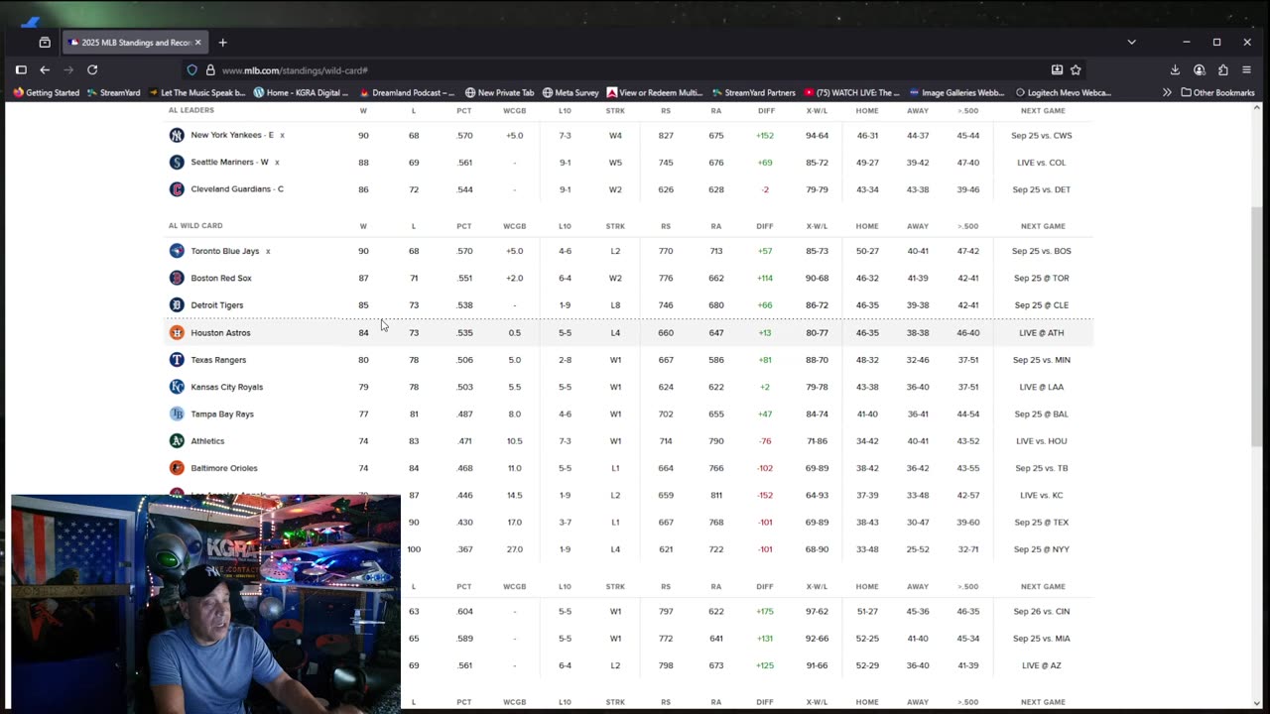The height and width of the screenshot is (714, 1270).
Task: Open Houston Astros team link
Action: coord(220,333)
